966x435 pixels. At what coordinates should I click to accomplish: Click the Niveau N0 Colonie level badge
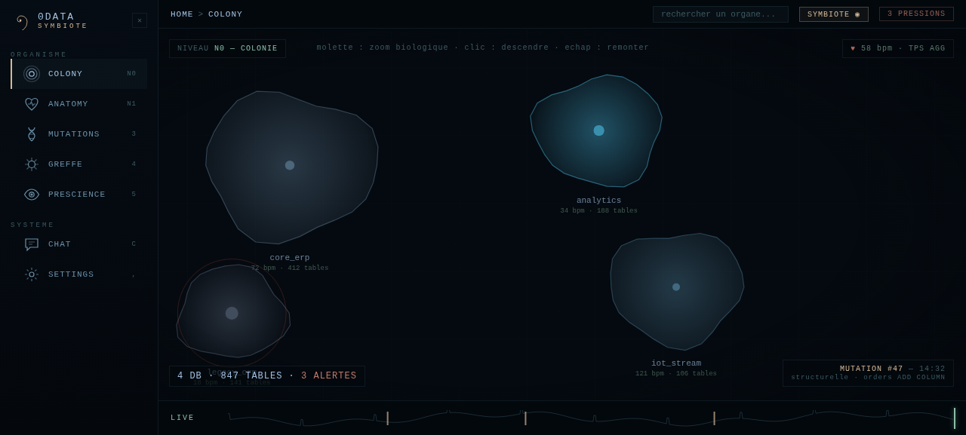[227, 49]
